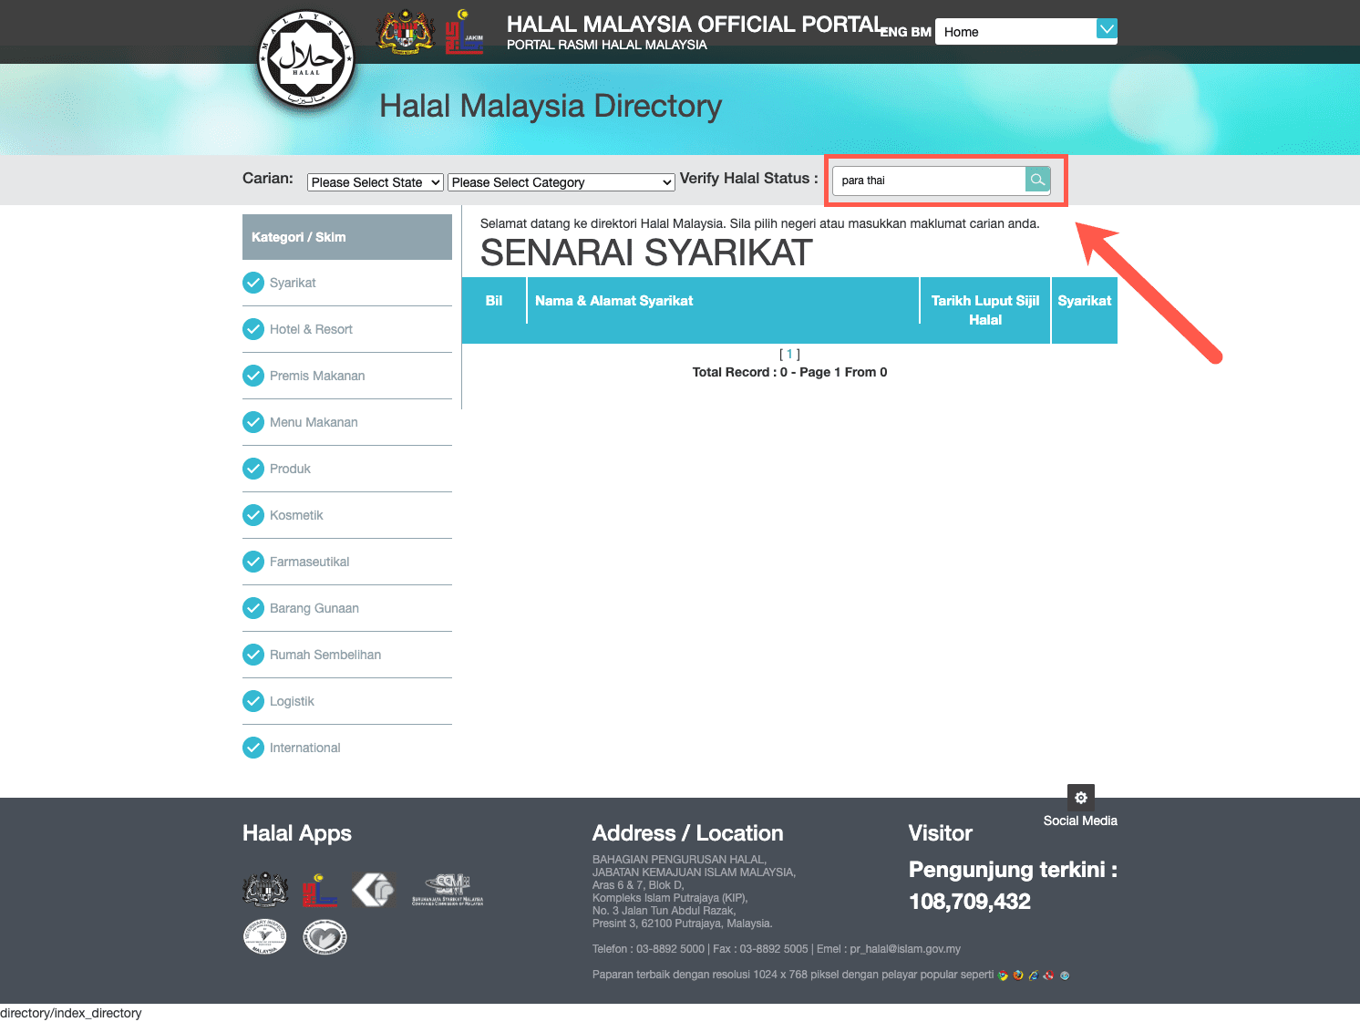The width and height of the screenshot is (1360, 1022).
Task: Click the Produk checkmark icon
Action: click(x=253, y=469)
